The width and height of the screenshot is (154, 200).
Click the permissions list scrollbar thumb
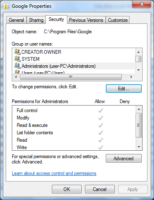coord(139,125)
